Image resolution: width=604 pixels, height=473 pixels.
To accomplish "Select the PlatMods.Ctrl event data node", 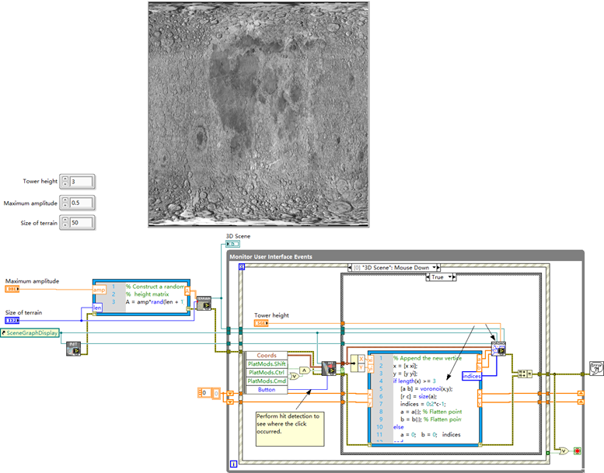I will (267, 372).
